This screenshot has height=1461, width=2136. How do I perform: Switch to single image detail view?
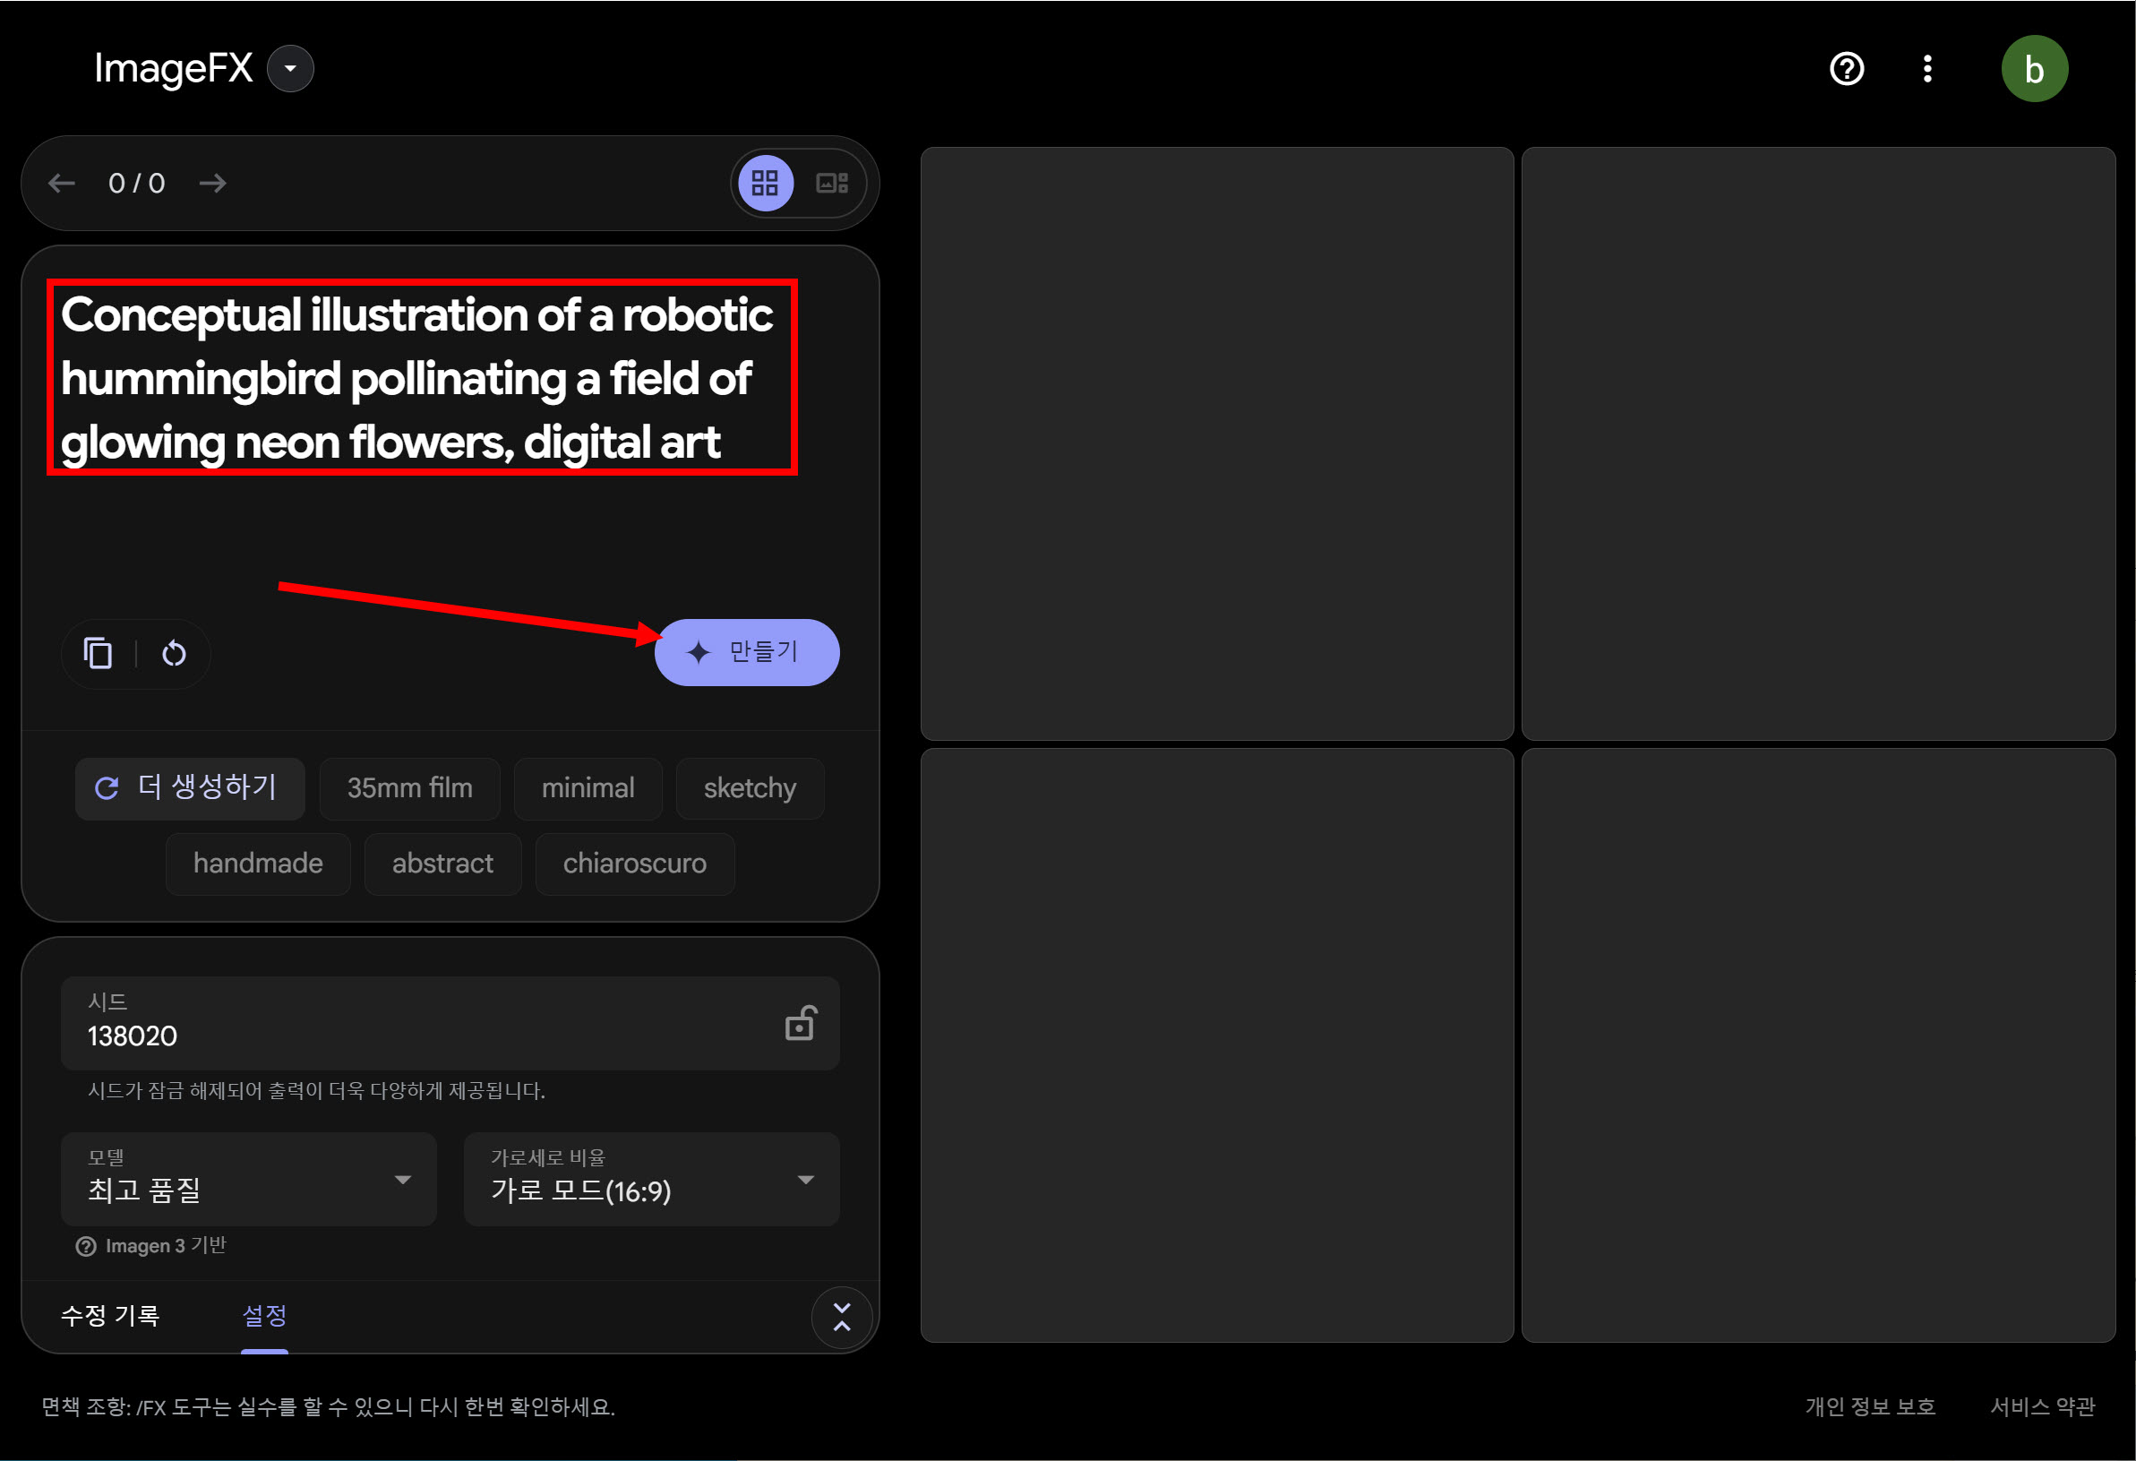coord(832,183)
